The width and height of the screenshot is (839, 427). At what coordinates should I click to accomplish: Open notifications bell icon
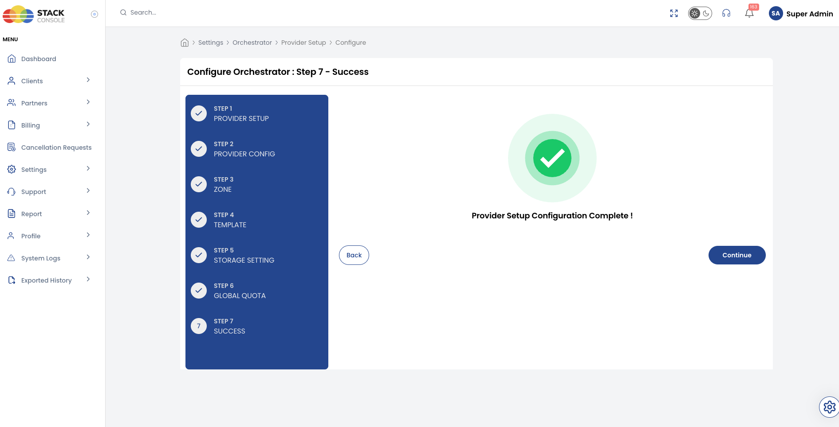click(749, 13)
